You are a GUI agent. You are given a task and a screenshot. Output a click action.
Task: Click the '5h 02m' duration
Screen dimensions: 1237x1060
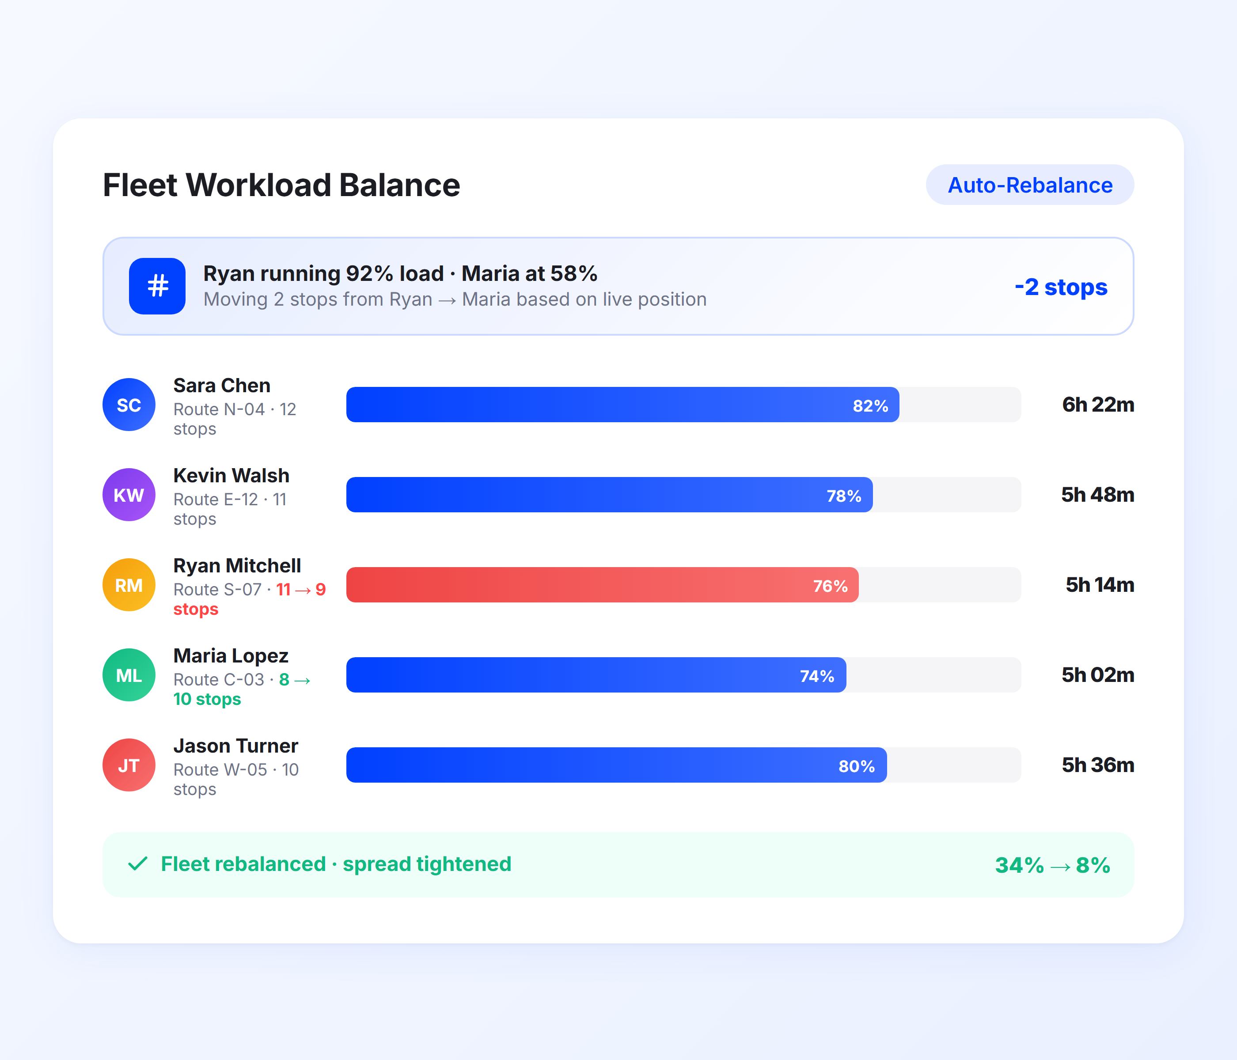coord(1098,675)
